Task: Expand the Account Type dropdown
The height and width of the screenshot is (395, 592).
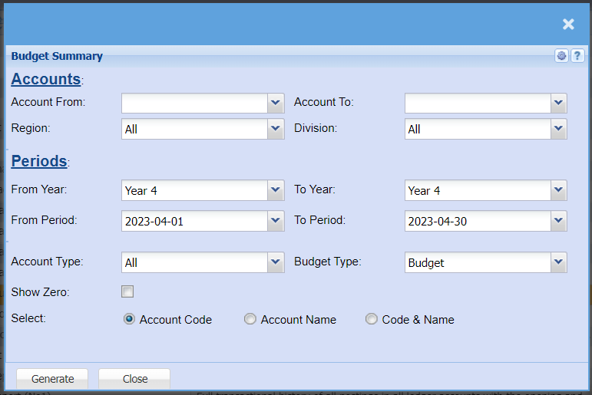Action: tap(276, 262)
